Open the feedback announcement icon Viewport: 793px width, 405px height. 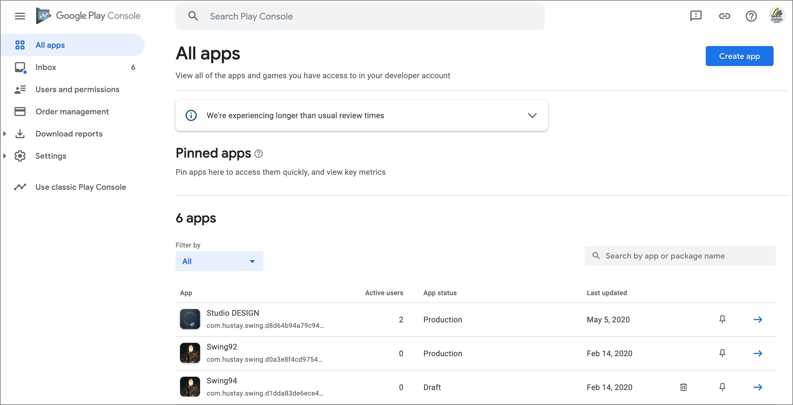[696, 16]
